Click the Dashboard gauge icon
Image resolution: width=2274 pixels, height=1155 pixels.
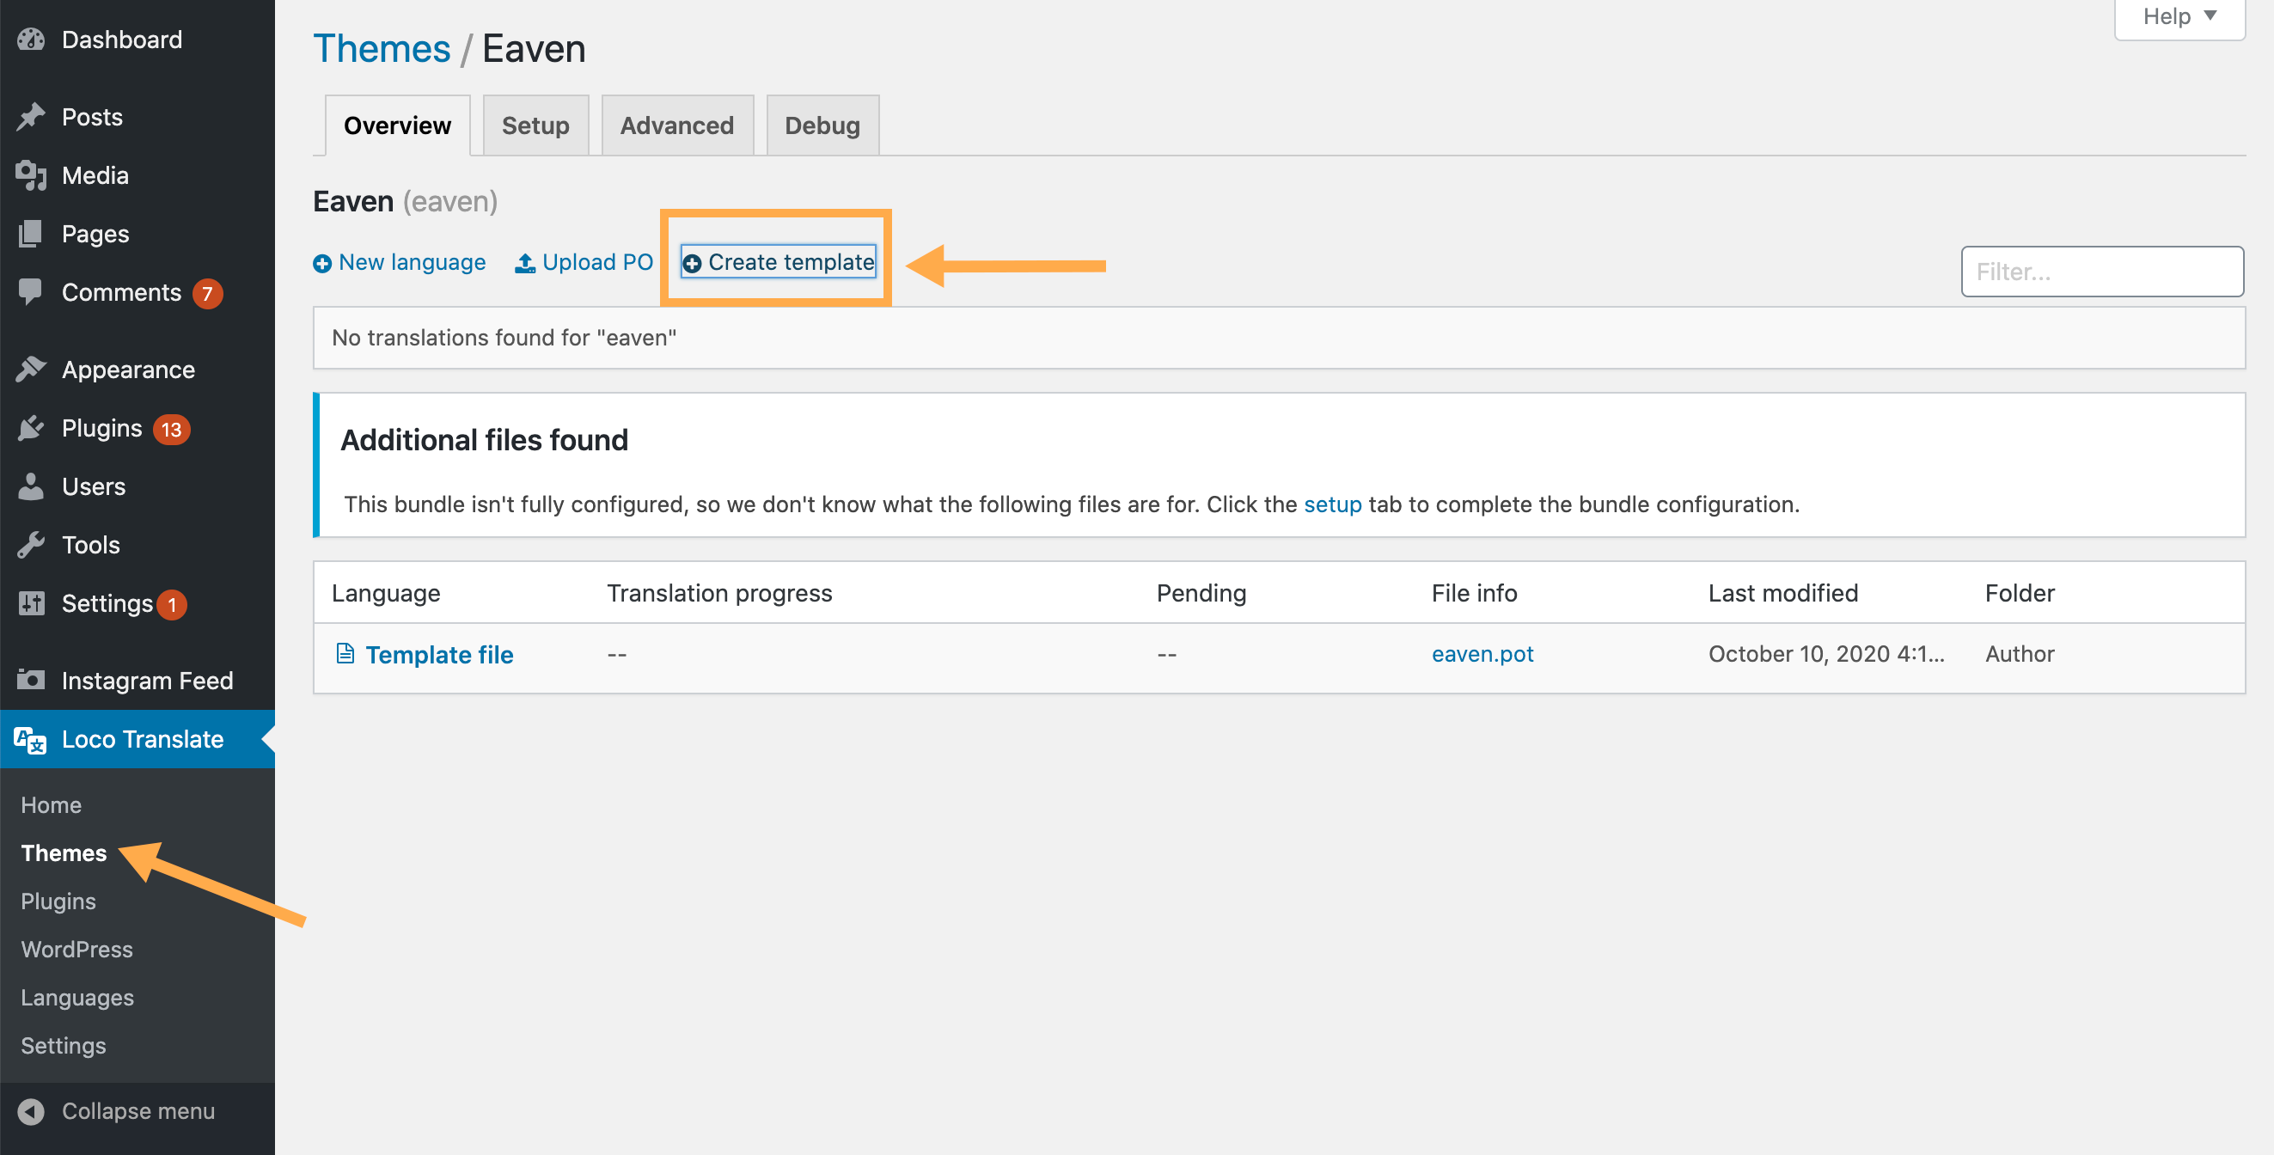(x=31, y=40)
